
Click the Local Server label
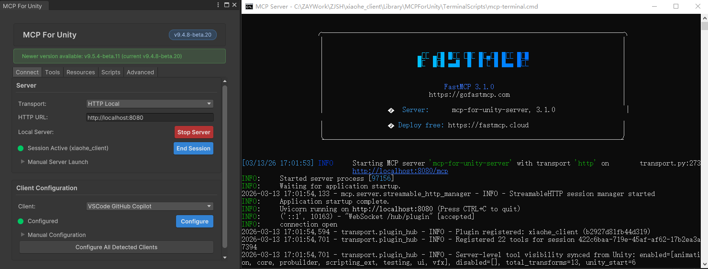(x=36, y=132)
